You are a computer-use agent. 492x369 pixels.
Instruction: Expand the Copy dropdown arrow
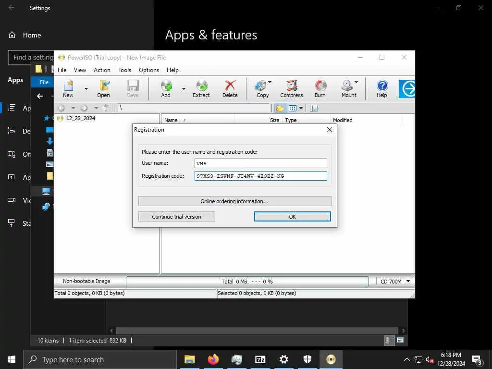point(270,82)
